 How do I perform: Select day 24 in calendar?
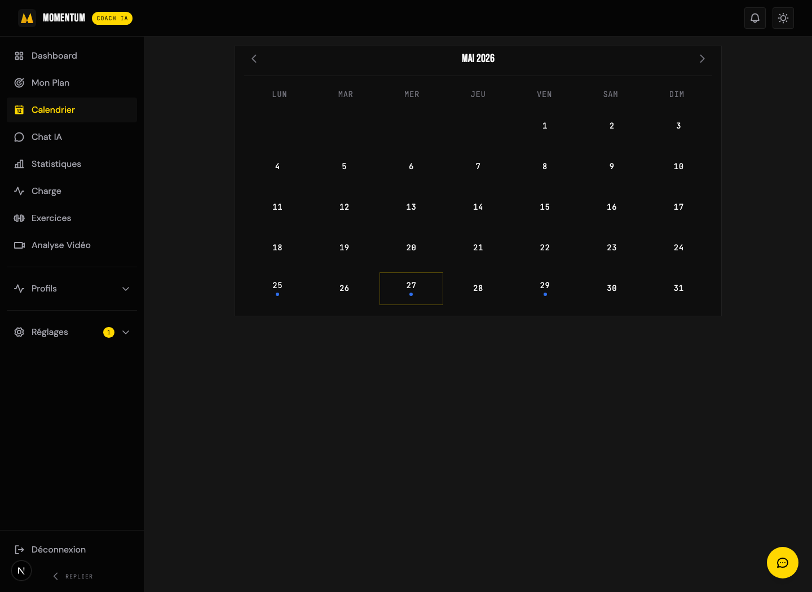(x=678, y=248)
